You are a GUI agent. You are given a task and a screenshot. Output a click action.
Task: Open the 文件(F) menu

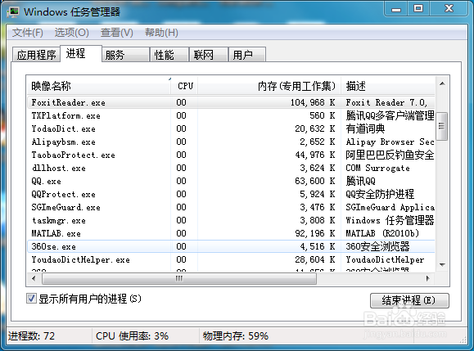(x=28, y=33)
